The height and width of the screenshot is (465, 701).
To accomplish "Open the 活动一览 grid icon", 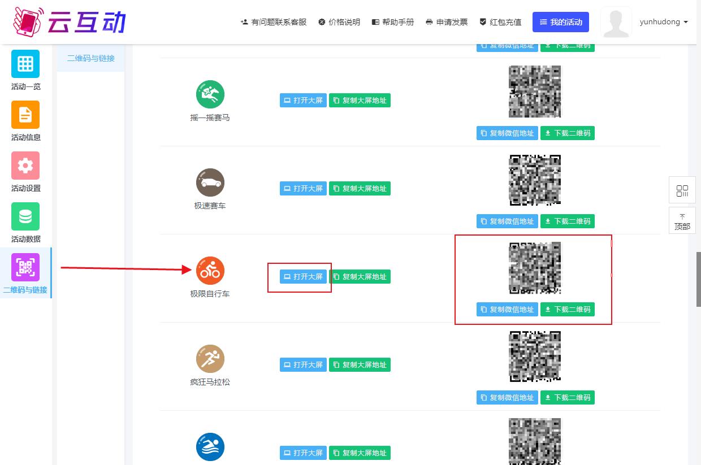I will point(25,64).
